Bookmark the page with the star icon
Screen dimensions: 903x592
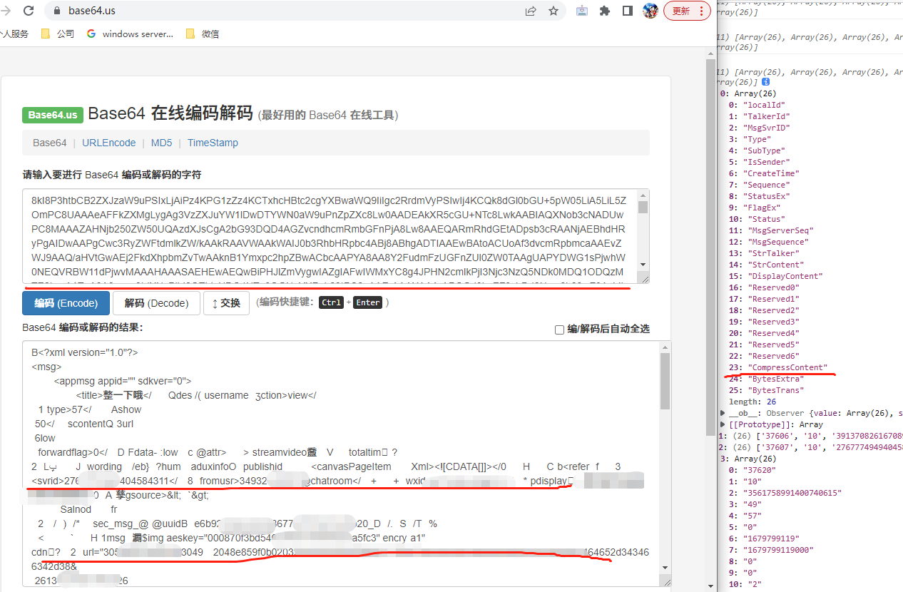click(x=553, y=11)
